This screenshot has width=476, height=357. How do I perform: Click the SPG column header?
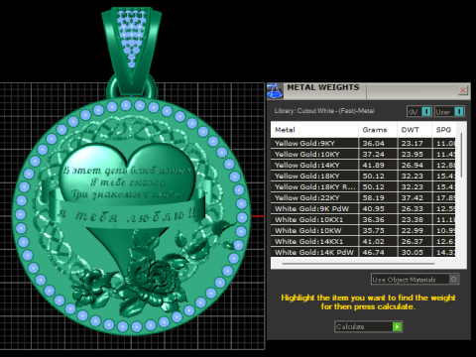443,130
